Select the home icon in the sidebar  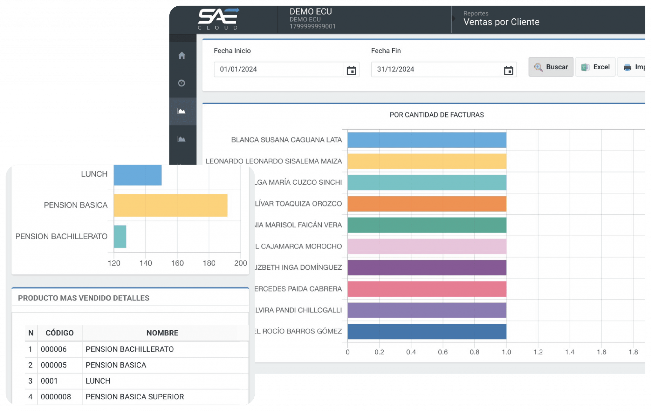[182, 55]
